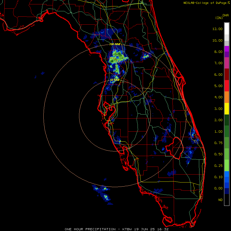Select the bright red 5.00 swatch
The image size is (231, 231).
[227, 86]
